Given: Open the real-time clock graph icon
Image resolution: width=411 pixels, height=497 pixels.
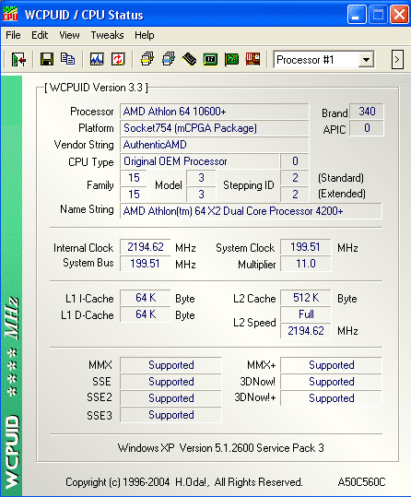Looking at the screenshot, I should click(97, 59).
